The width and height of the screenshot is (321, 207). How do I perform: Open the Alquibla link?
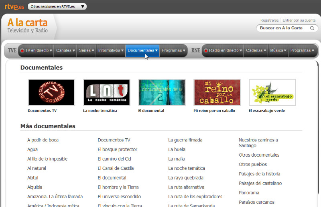(x=35, y=187)
